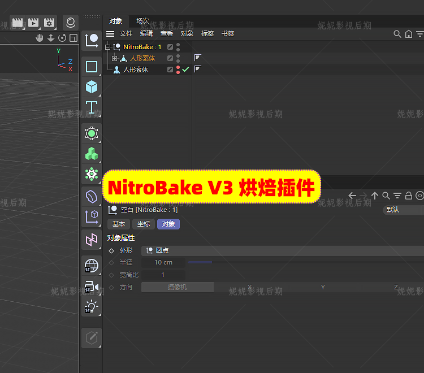Add an ST light bulb object

92,306
